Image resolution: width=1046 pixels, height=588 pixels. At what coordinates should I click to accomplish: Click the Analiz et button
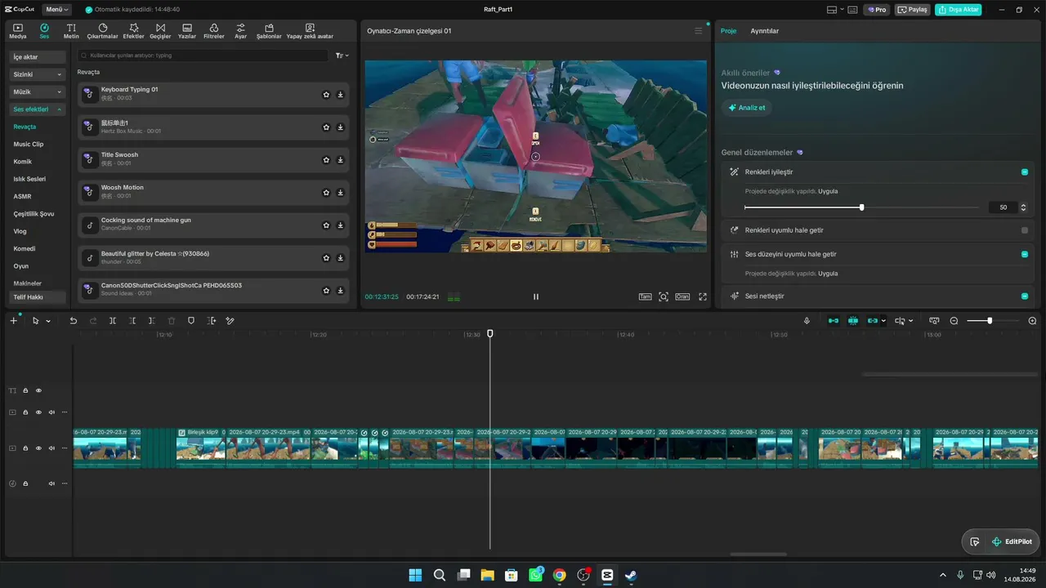tap(746, 108)
